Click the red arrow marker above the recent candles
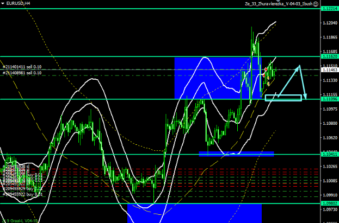Viewport: 339px width, 223px height. [266, 71]
